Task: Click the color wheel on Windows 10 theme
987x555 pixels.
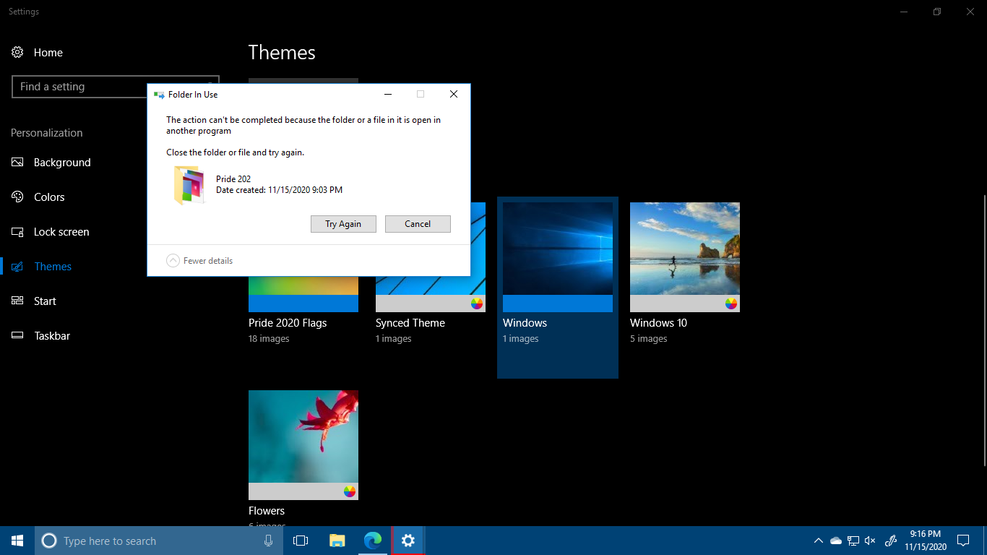Action: (731, 304)
